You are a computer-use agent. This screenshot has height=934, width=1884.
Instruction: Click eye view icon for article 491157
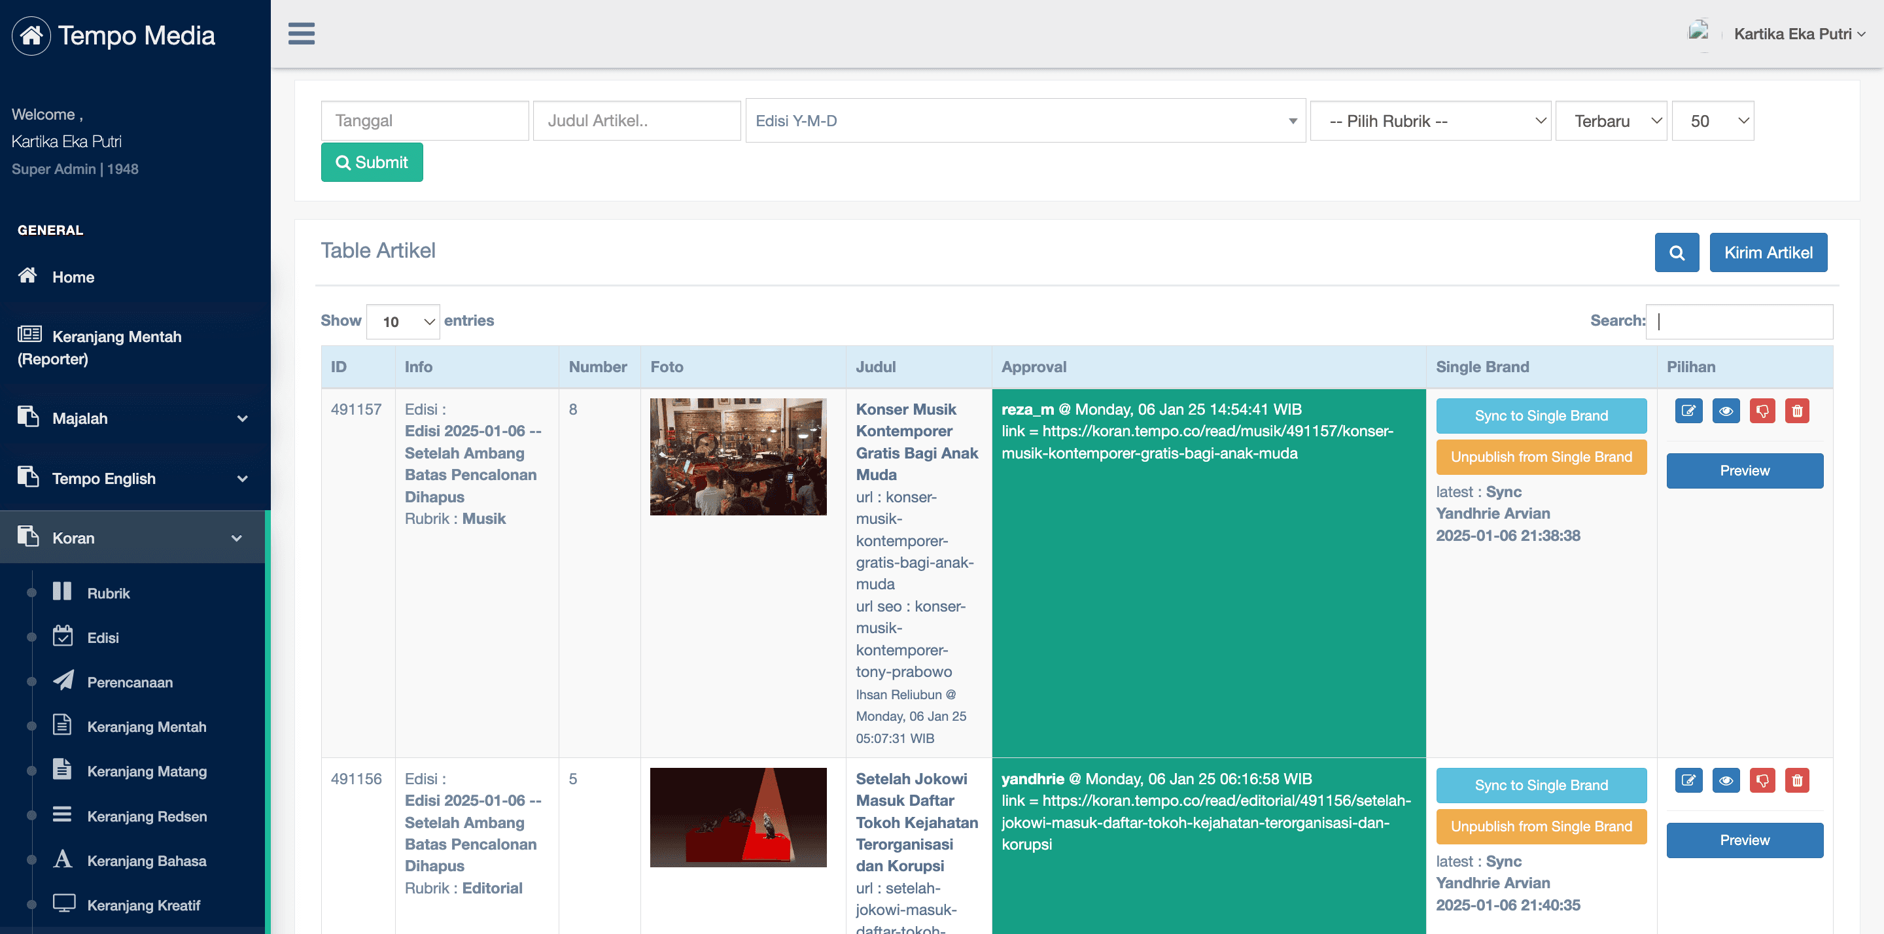coord(1726,411)
